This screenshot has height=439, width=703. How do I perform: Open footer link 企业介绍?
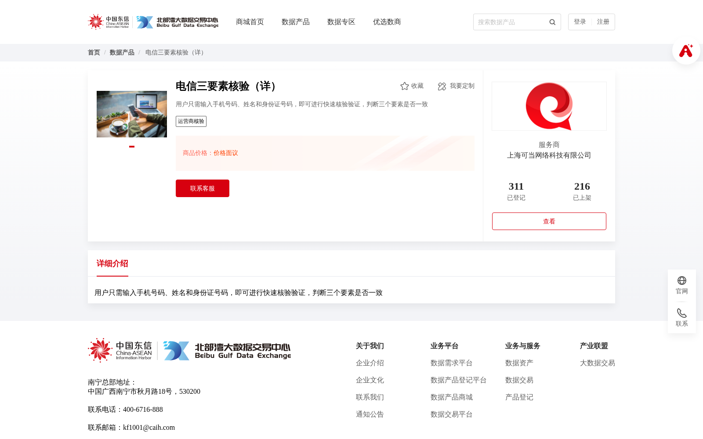[x=370, y=363]
